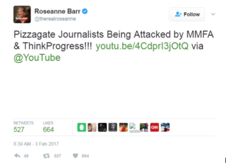Open Roseanne Barr display name
Screen dimensions: 226x163
57,11
